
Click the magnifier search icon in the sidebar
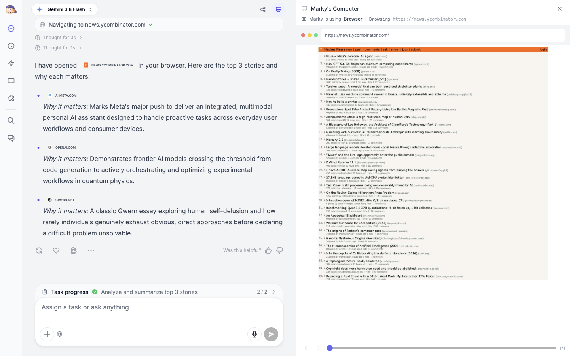pos(11,121)
